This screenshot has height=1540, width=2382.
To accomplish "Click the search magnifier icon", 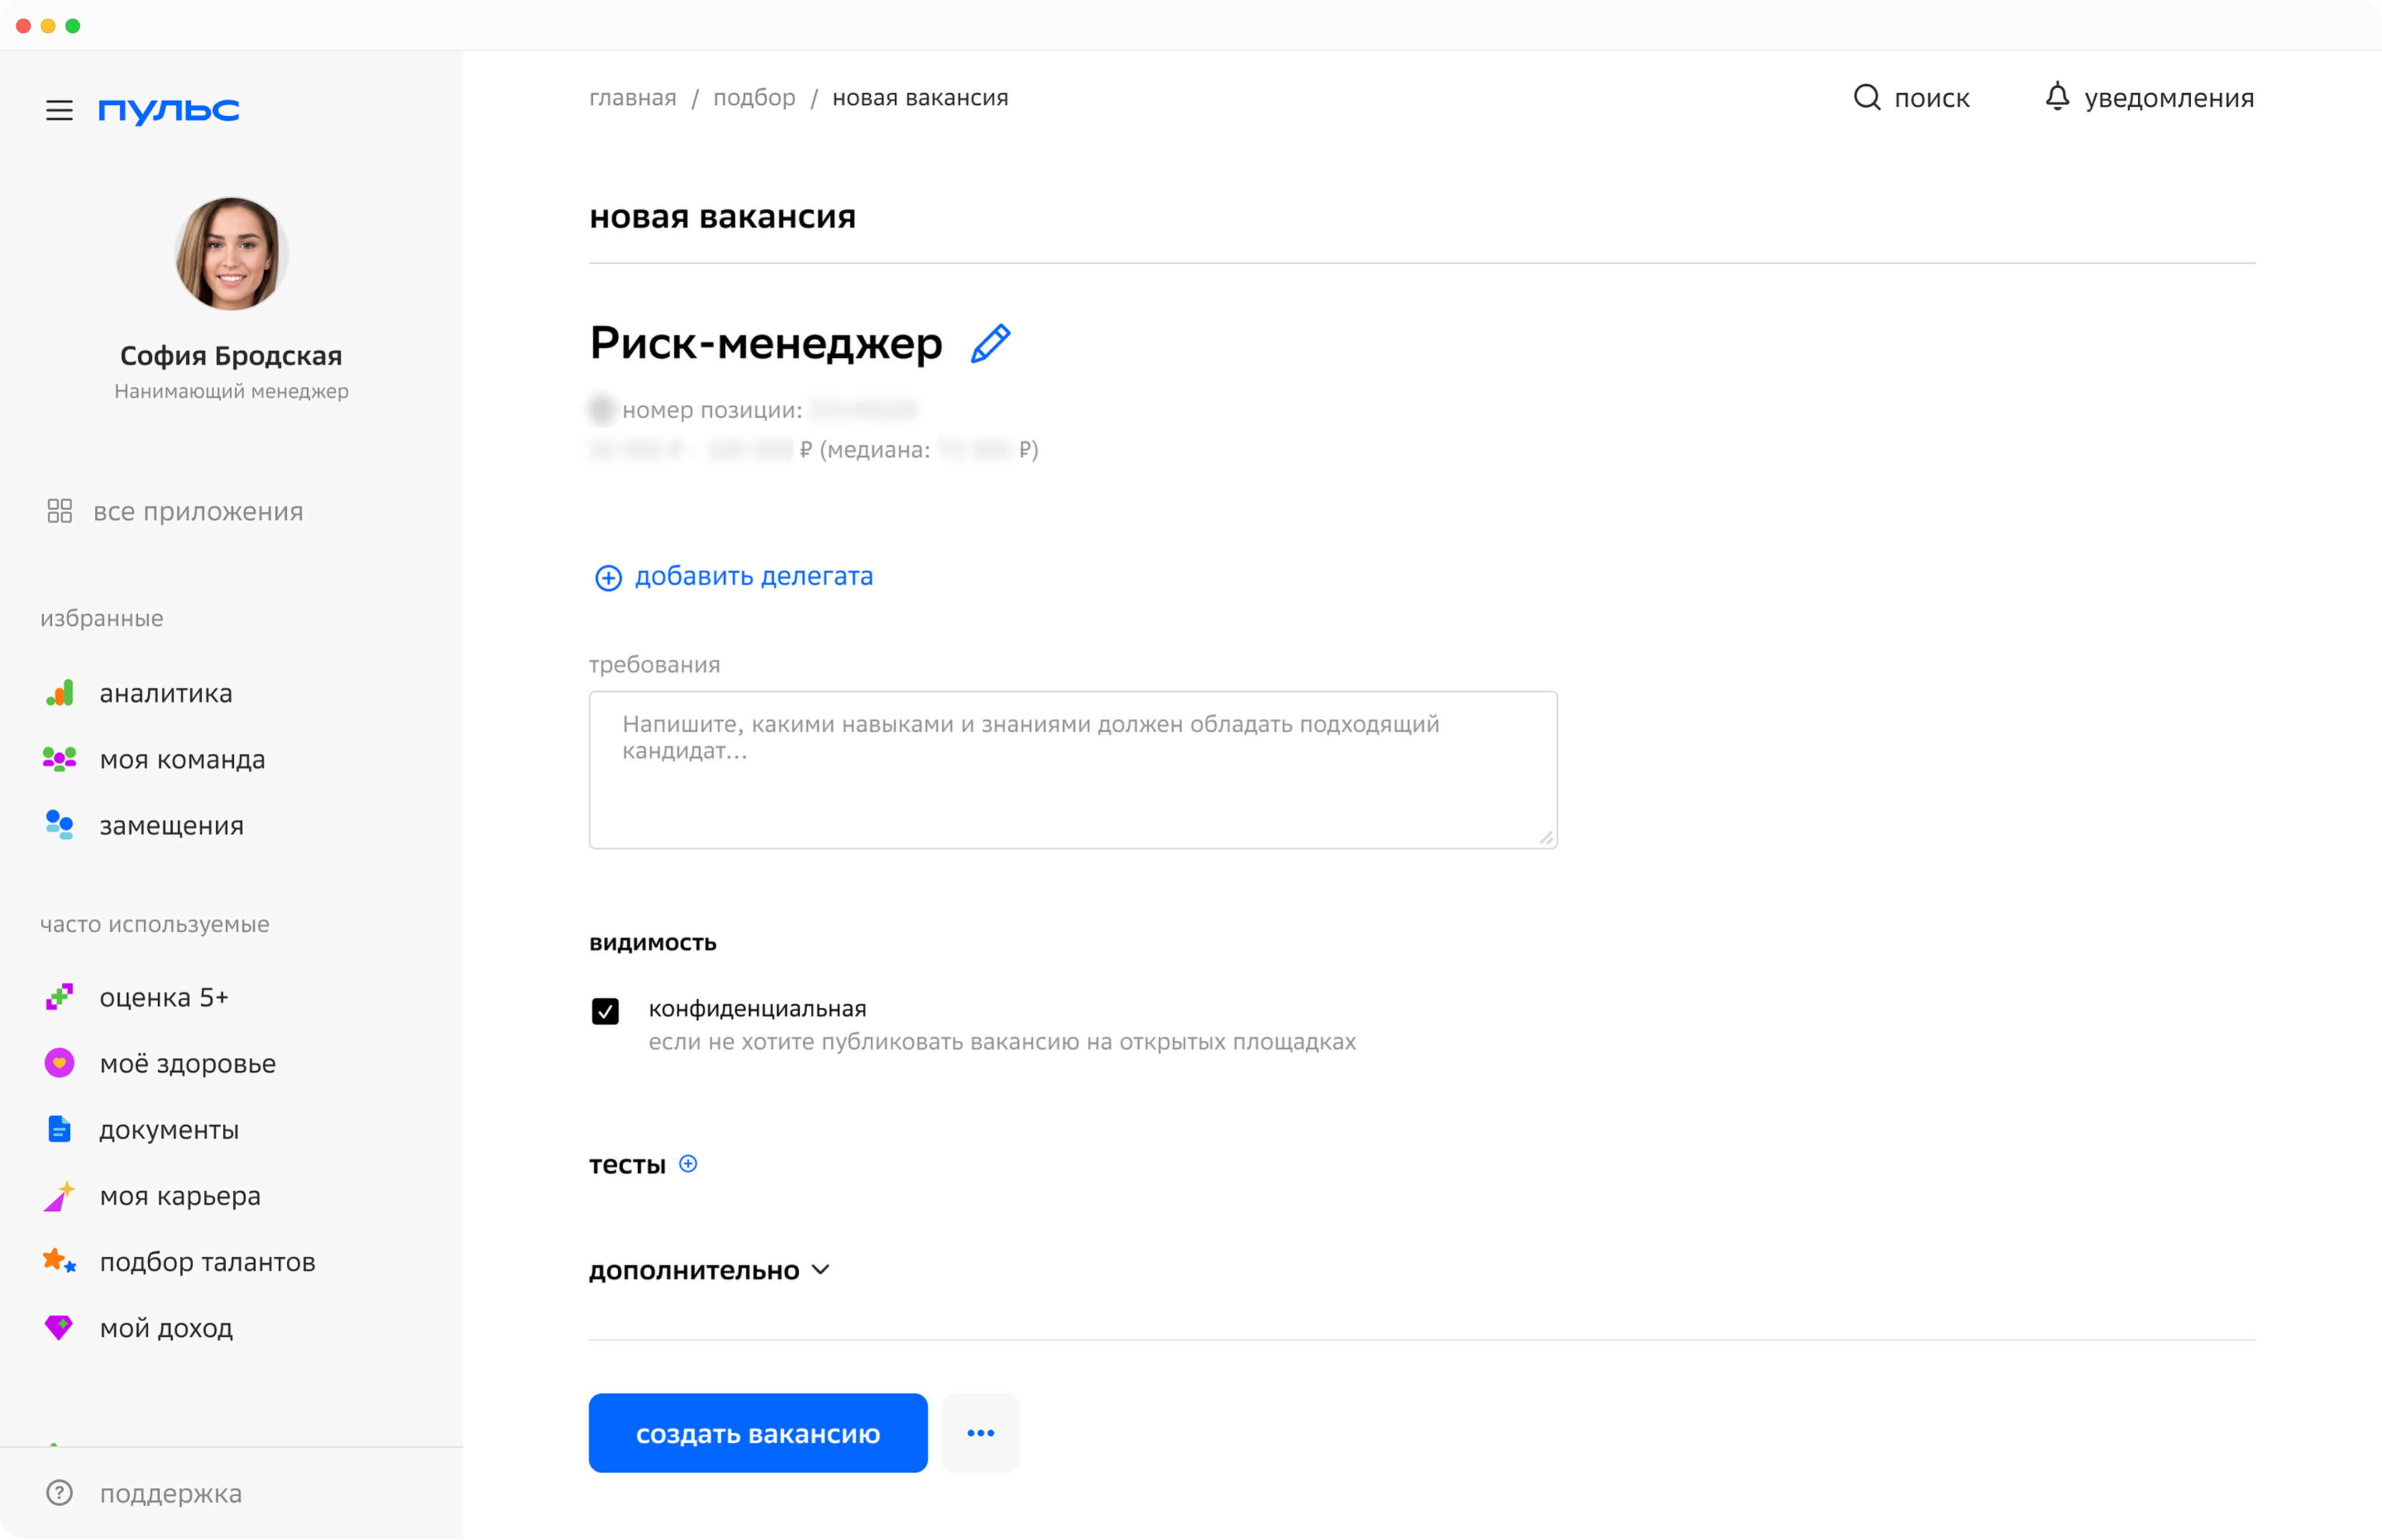I will (x=1866, y=97).
